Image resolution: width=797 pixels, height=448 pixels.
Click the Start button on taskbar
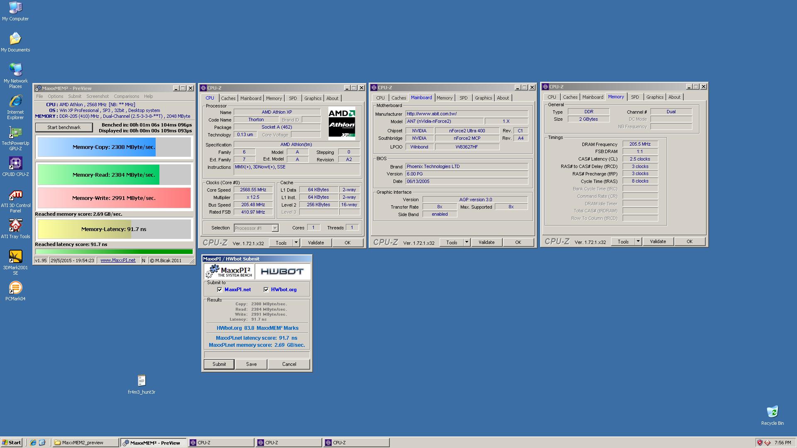coord(12,443)
